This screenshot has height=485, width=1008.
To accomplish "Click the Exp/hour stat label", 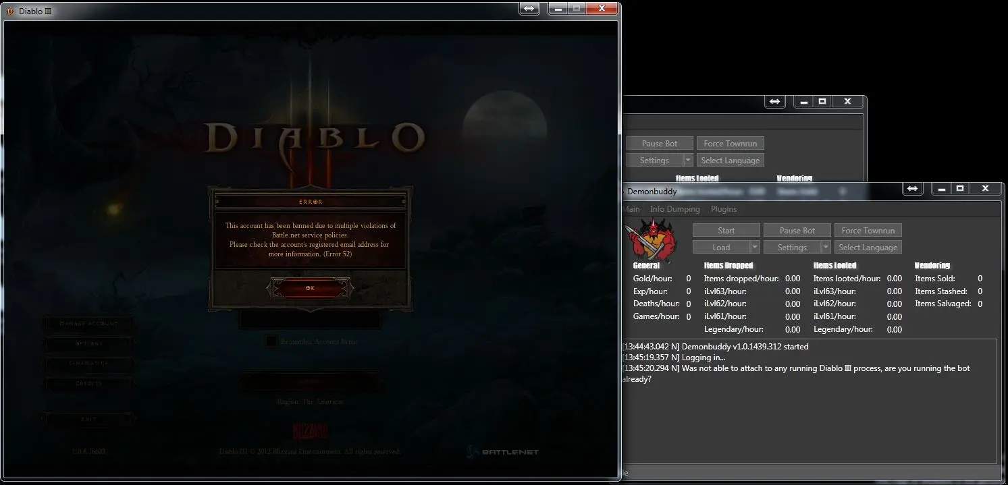I will (x=650, y=291).
